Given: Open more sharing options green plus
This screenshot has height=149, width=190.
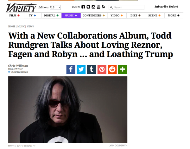Looking at the screenshot, I should pos(123,69).
